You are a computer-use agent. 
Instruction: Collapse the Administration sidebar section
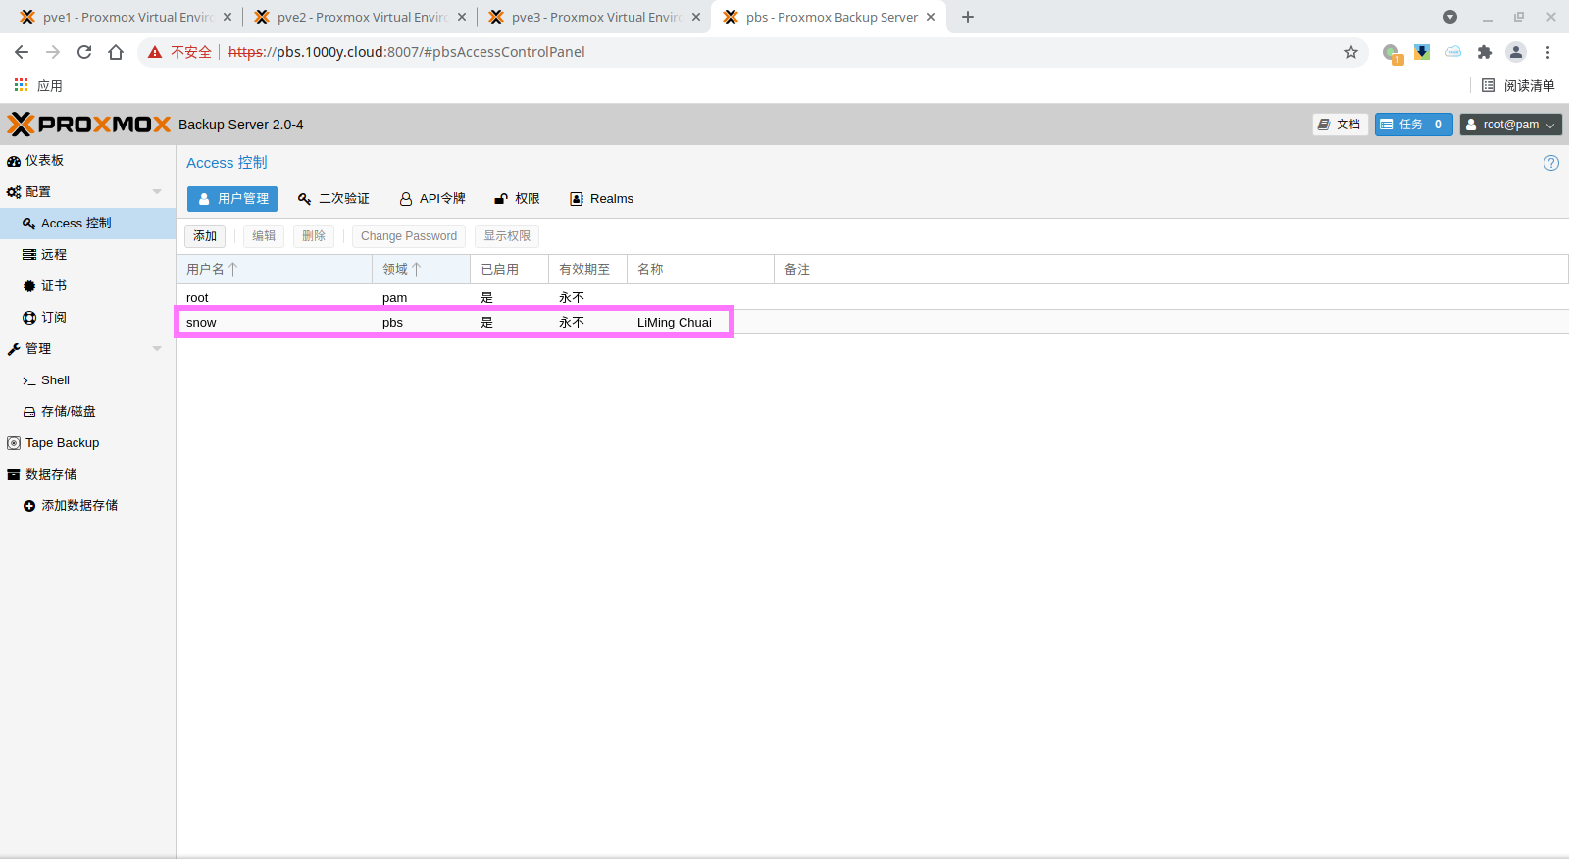coord(157,349)
